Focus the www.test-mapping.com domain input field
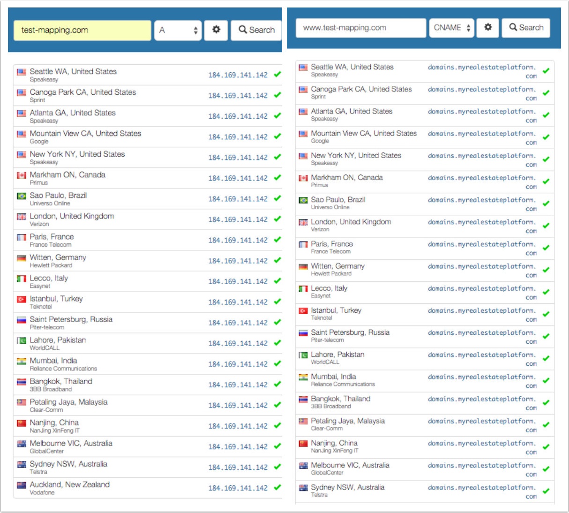 [x=361, y=28]
